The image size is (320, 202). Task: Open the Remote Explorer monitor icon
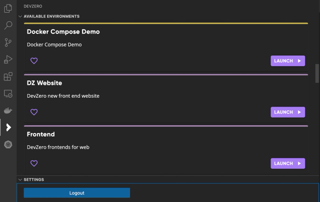pyautogui.click(x=8, y=94)
